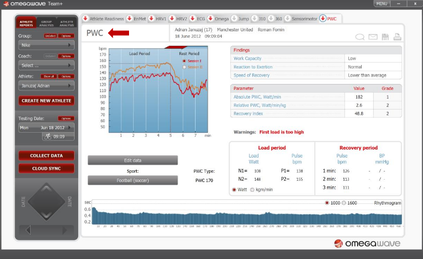Expand the testing date Jun 18 2012 dropdown
423x259 pixels.
(x=46, y=127)
